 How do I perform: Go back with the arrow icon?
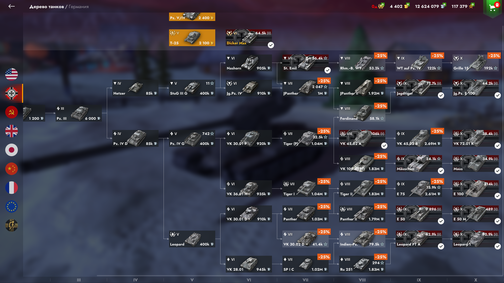12,6
